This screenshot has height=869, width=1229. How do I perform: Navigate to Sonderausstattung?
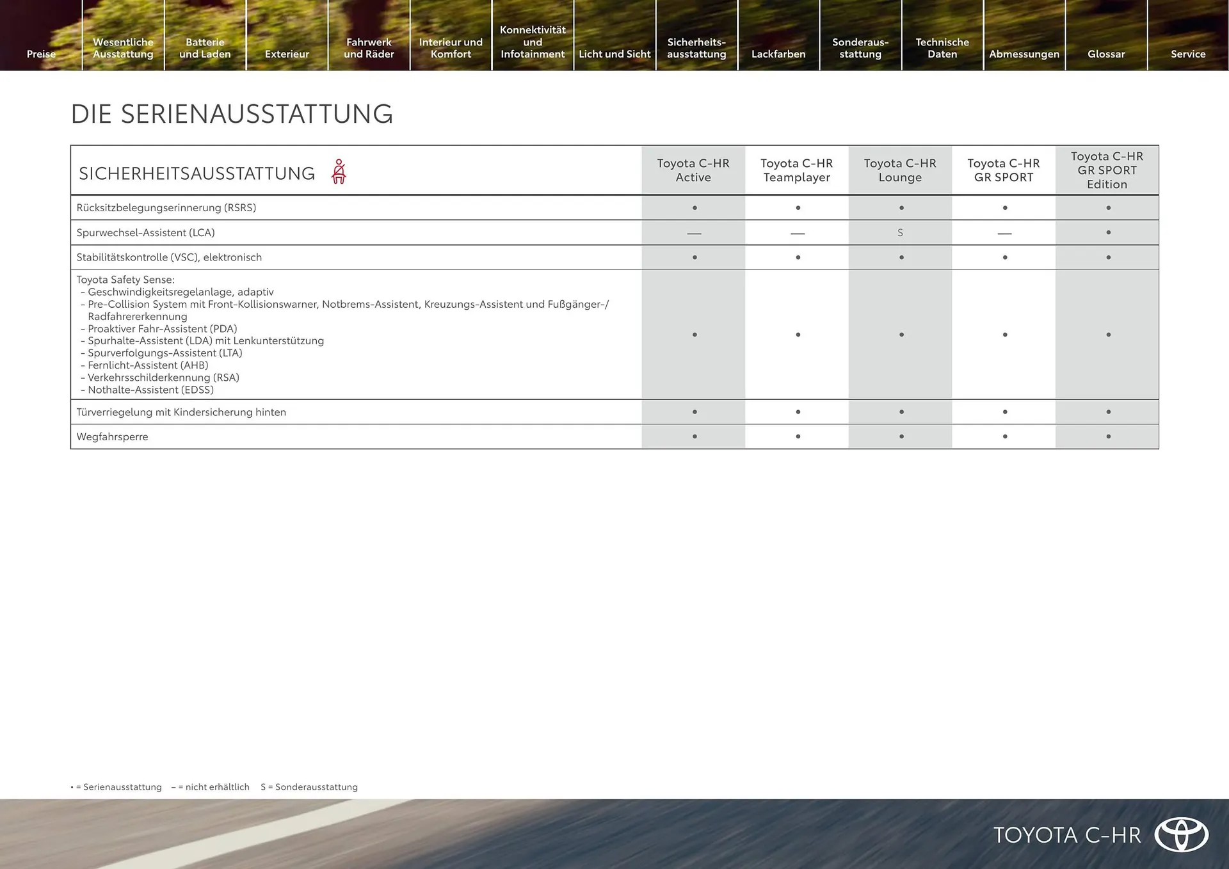coord(860,48)
